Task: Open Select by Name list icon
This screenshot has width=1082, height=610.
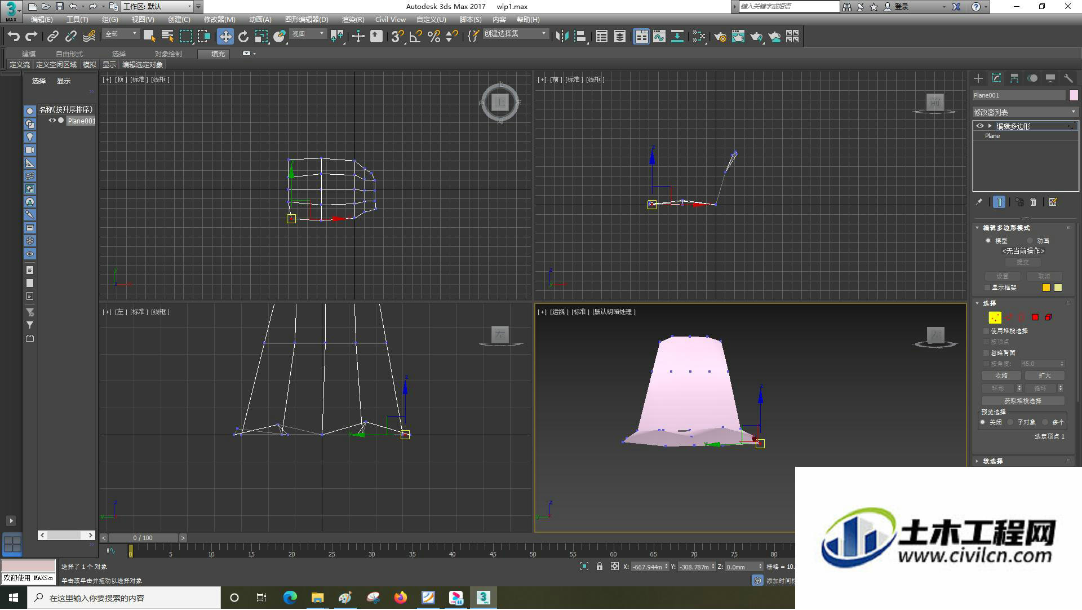Action: (x=167, y=37)
